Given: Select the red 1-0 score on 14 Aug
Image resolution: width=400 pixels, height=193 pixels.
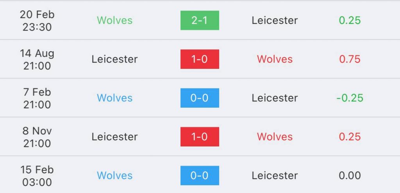Looking at the screenshot, I should click(x=200, y=59).
